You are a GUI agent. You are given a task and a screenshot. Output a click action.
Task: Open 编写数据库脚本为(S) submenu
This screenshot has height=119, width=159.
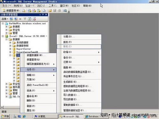(x=38, y=64)
